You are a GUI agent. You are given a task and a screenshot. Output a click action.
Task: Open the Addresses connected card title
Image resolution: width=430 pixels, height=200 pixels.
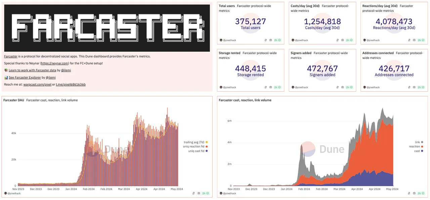click(378, 53)
